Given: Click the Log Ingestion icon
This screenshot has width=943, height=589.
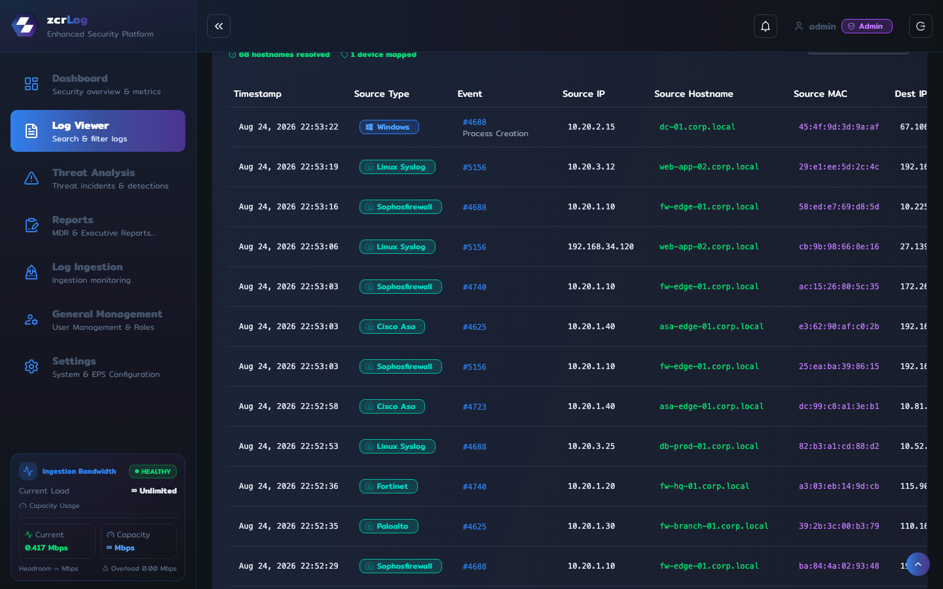Looking at the screenshot, I should coord(31,272).
